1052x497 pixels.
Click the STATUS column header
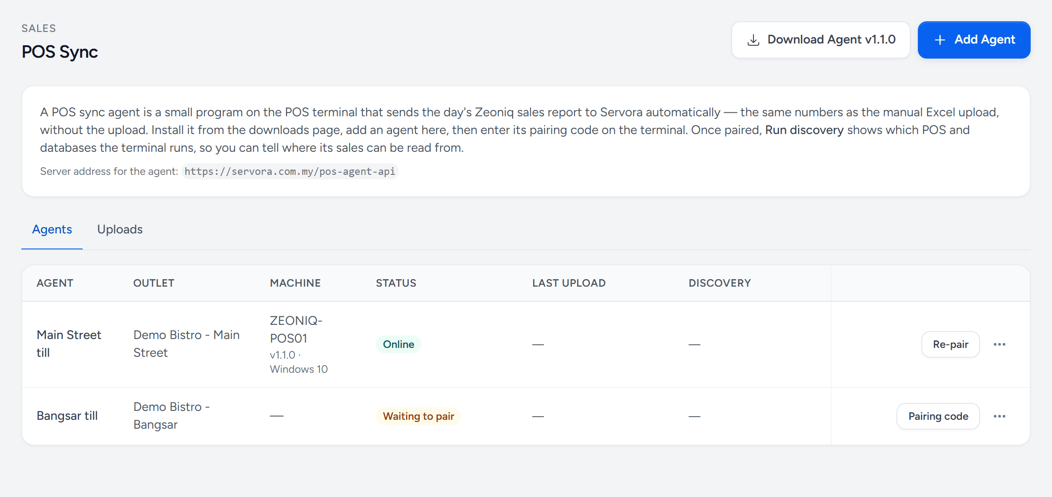point(396,283)
